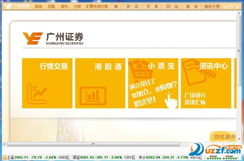Click the first connection status indicator icon
The height and width of the screenshot is (161, 244).
point(214,157)
